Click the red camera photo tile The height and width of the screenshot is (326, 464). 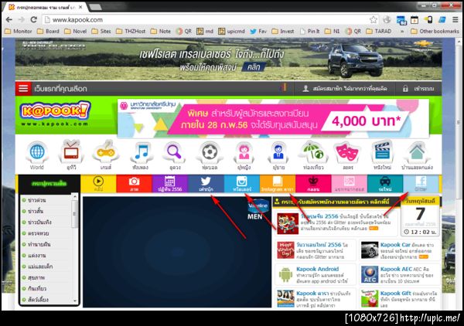click(x=134, y=184)
